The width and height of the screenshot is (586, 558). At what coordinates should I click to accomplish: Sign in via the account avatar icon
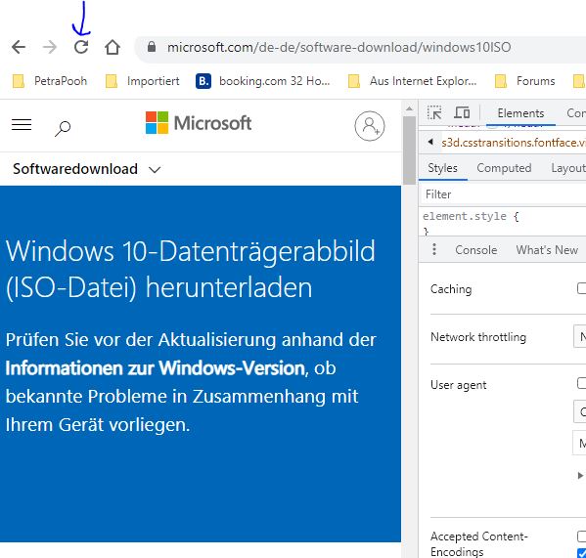coord(370,126)
